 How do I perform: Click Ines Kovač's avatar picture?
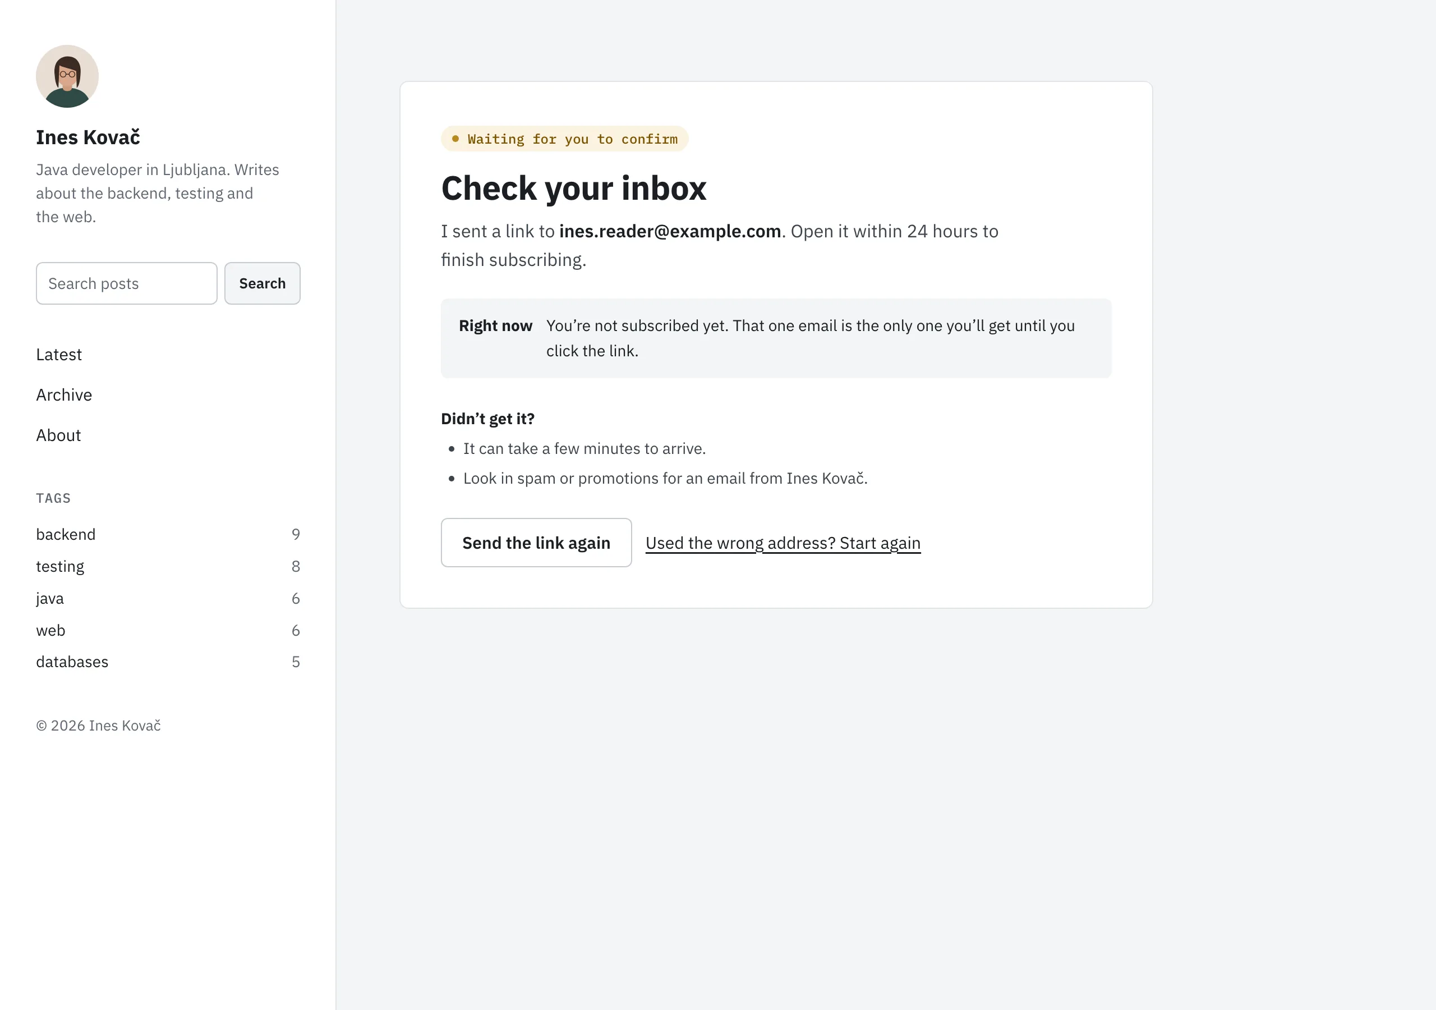point(67,76)
